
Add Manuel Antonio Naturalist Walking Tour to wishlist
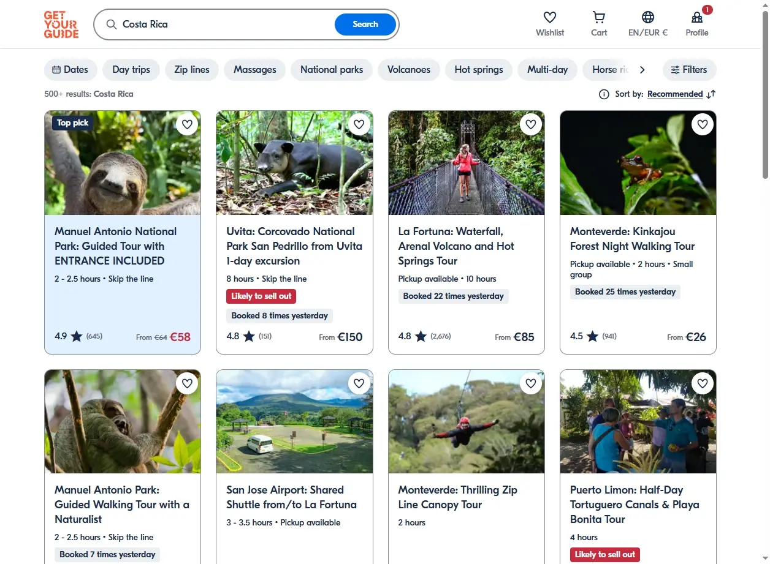[188, 383]
